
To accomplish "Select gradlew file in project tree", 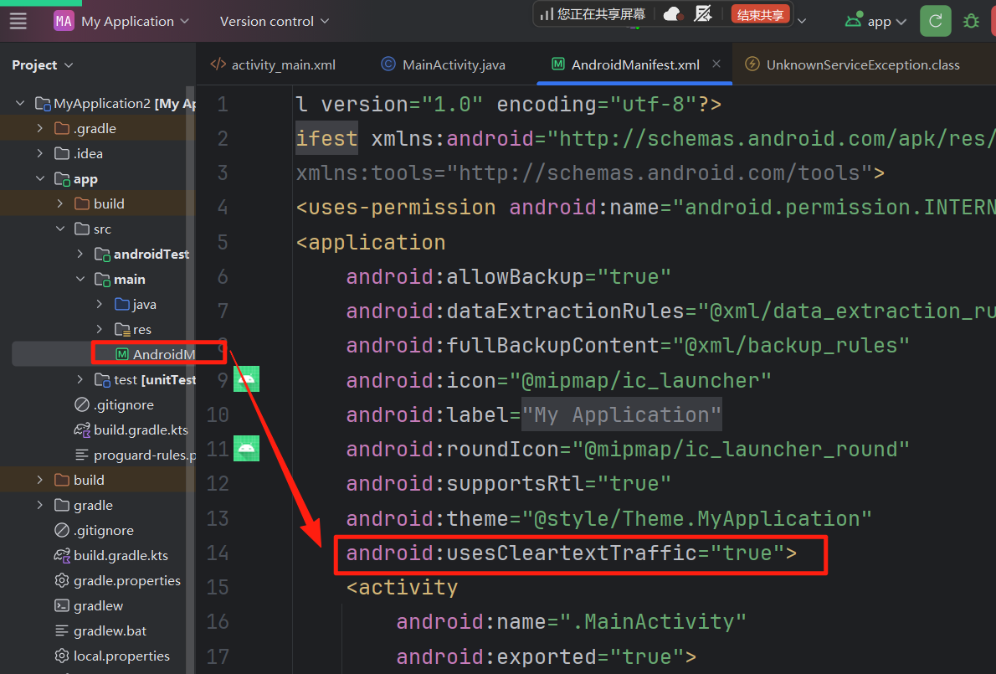I will [89, 605].
